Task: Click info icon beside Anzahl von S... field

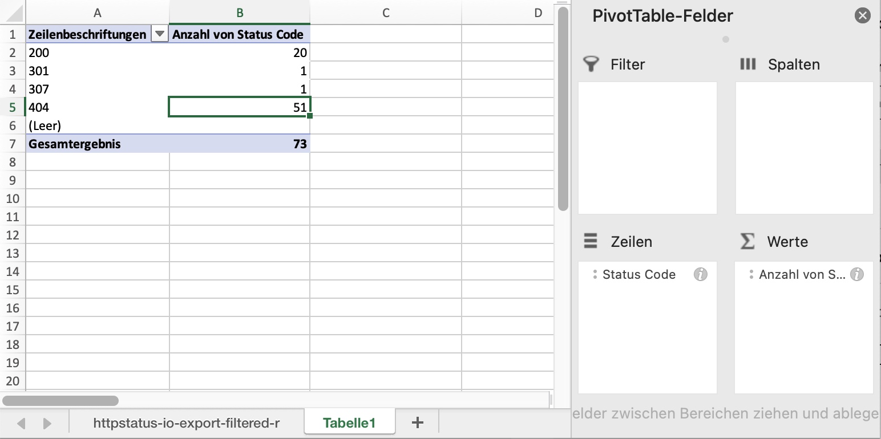Action: click(x=856, y=274)
